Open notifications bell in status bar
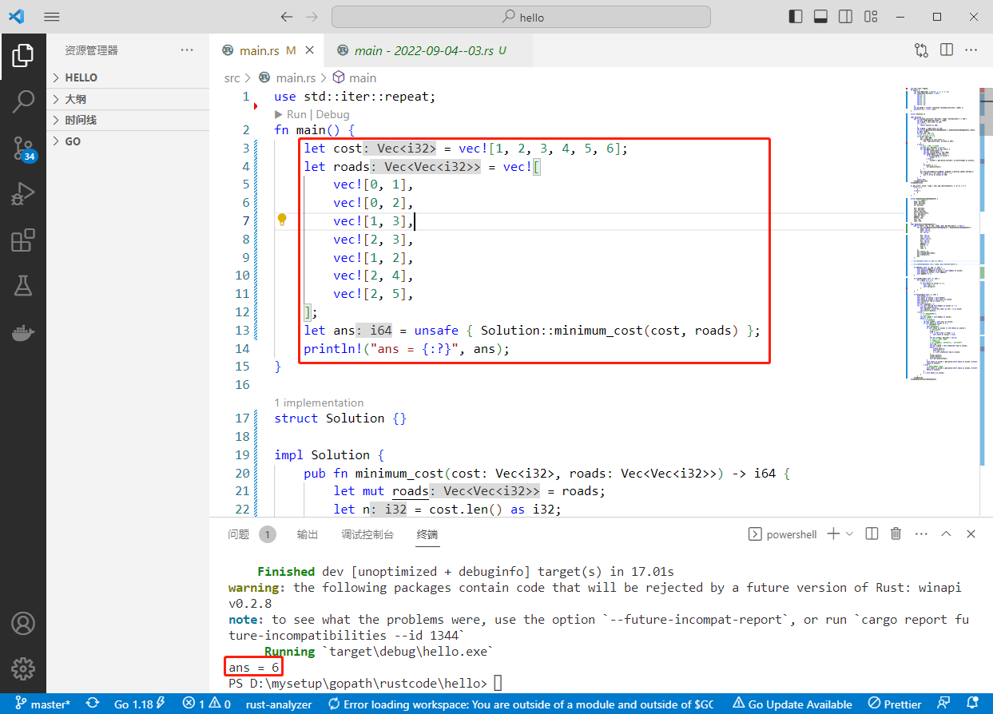 click(972, 704)
